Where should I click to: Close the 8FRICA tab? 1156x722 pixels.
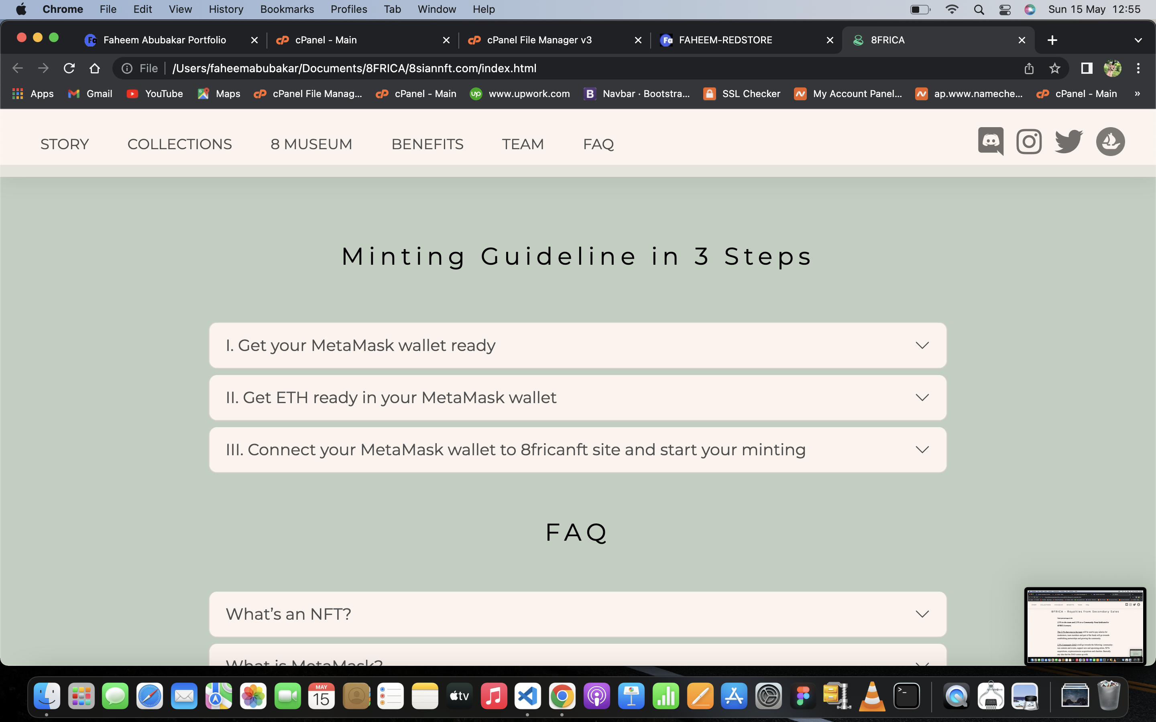click(1022, 40)
